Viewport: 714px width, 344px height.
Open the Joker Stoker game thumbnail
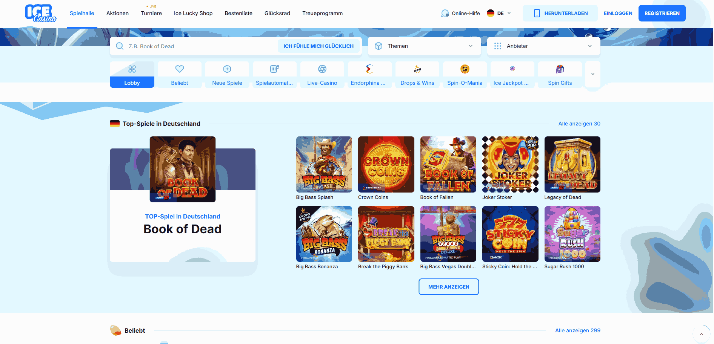coord(510,164)
